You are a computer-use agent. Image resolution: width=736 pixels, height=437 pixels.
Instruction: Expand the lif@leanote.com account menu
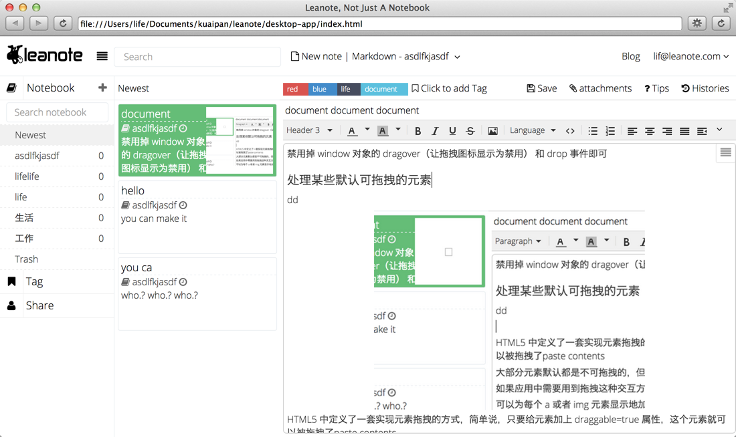point(691,57)
